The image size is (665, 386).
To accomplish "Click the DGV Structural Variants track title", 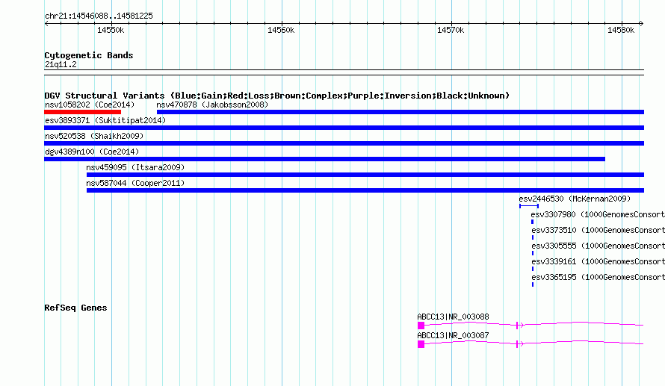I will [277, 96].
